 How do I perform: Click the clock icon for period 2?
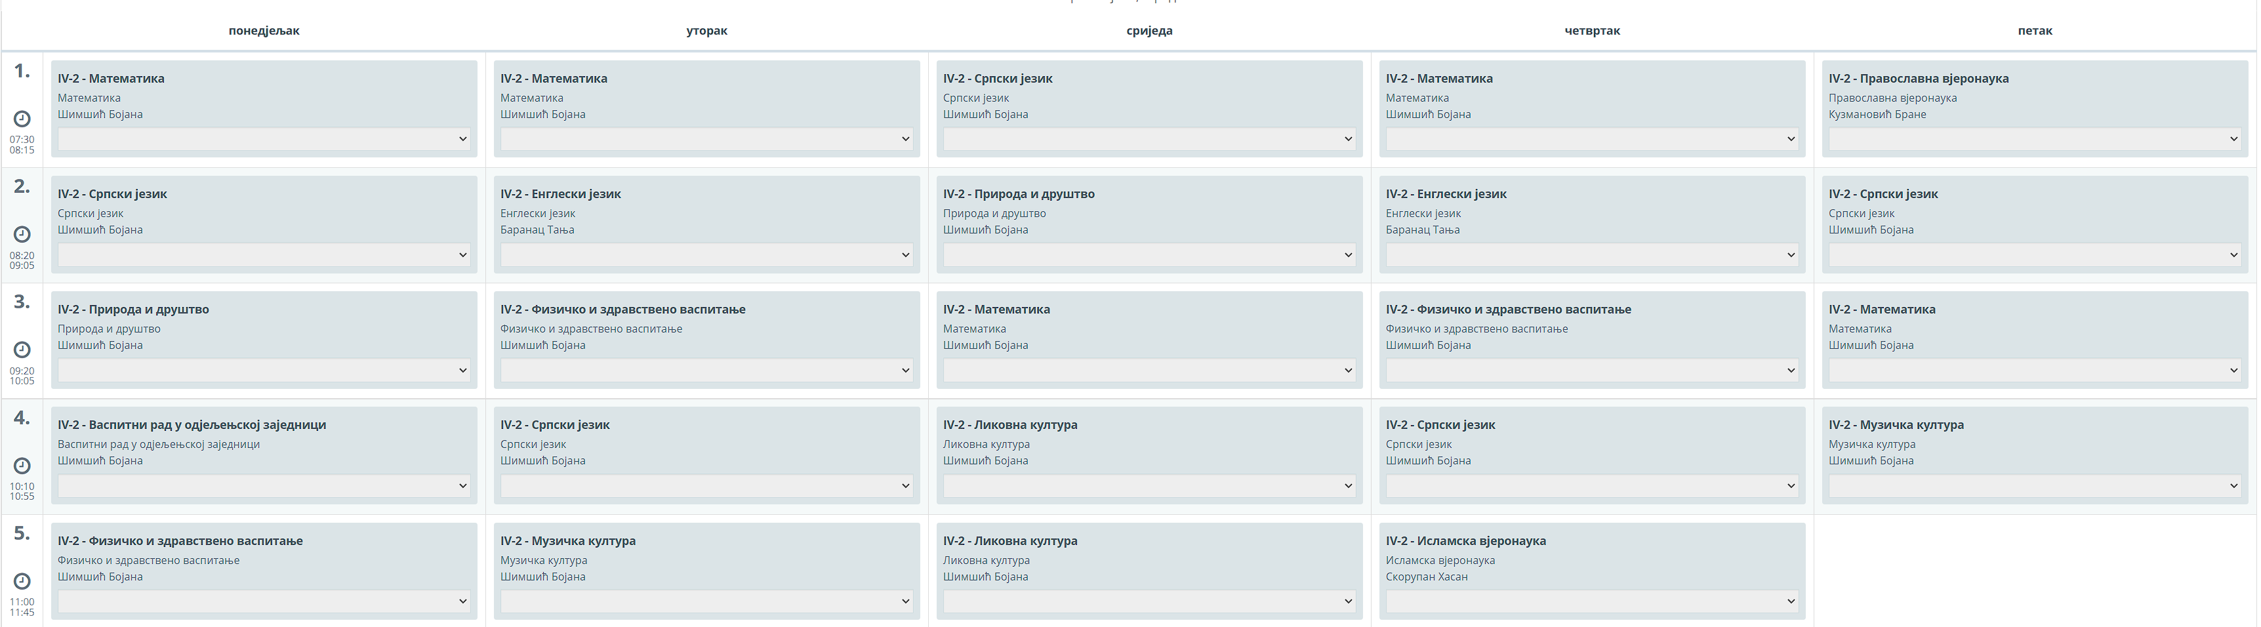pyautogui.click(x=22, y=234)
